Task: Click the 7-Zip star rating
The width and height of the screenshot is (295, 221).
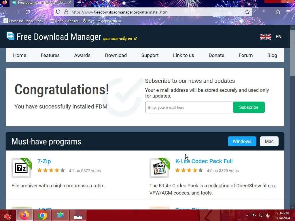Action: pyautogui.click(x=51, y=170)
